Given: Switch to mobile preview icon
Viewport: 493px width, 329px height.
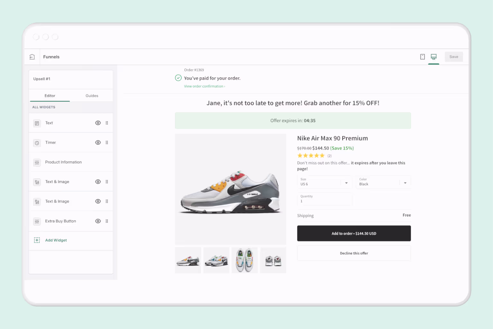Looking at the screenshot, I should pos(423,57).
